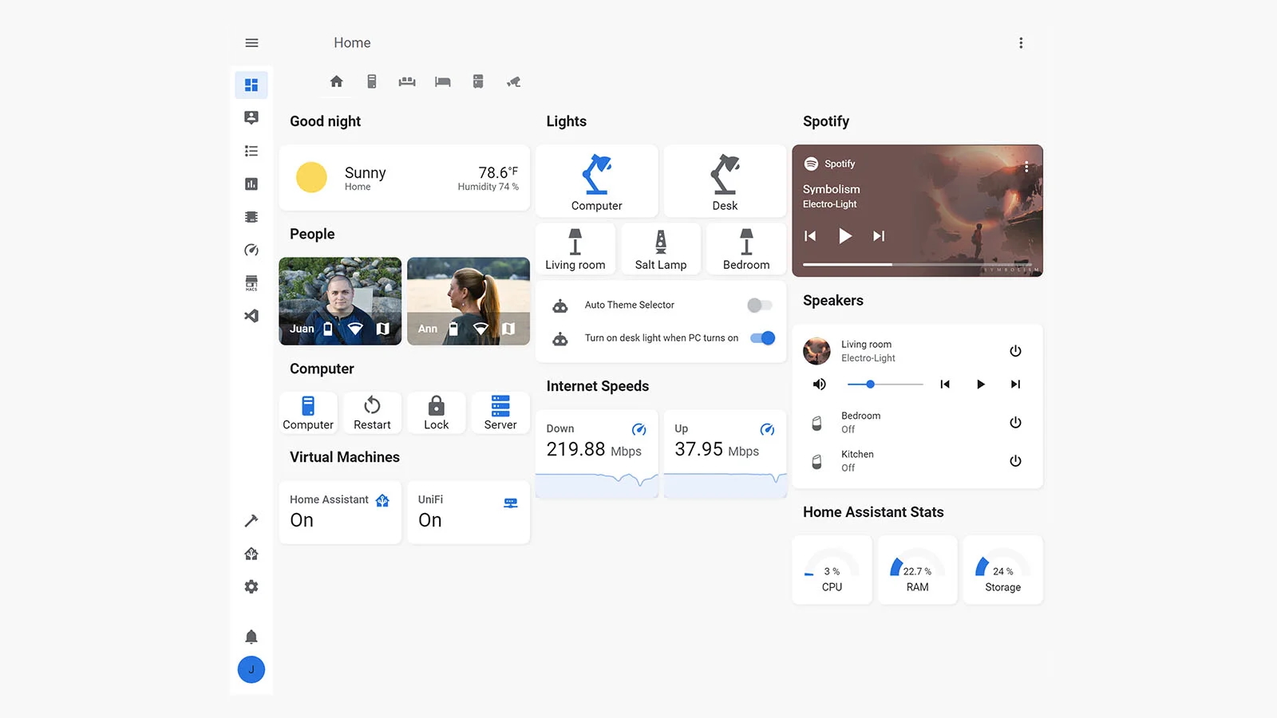This screenshot has height=718, width=1277.
Task: Switch to the Bedroom room icon
Action: (441, 81)
